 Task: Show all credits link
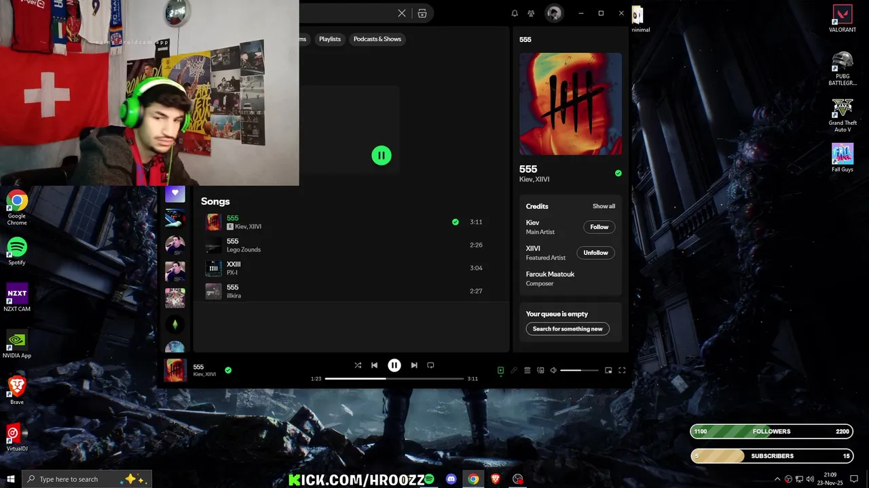(x=604, y=206)
